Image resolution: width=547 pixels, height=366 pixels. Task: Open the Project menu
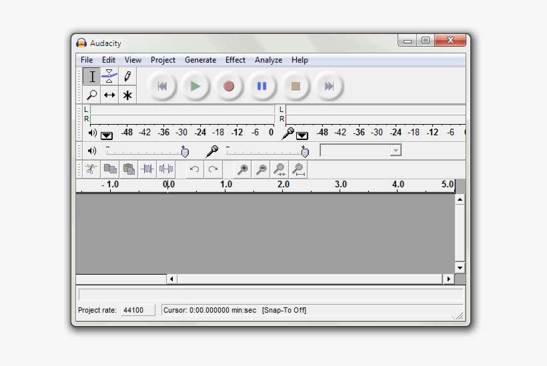pyautogui.click(x=163, y=60)
